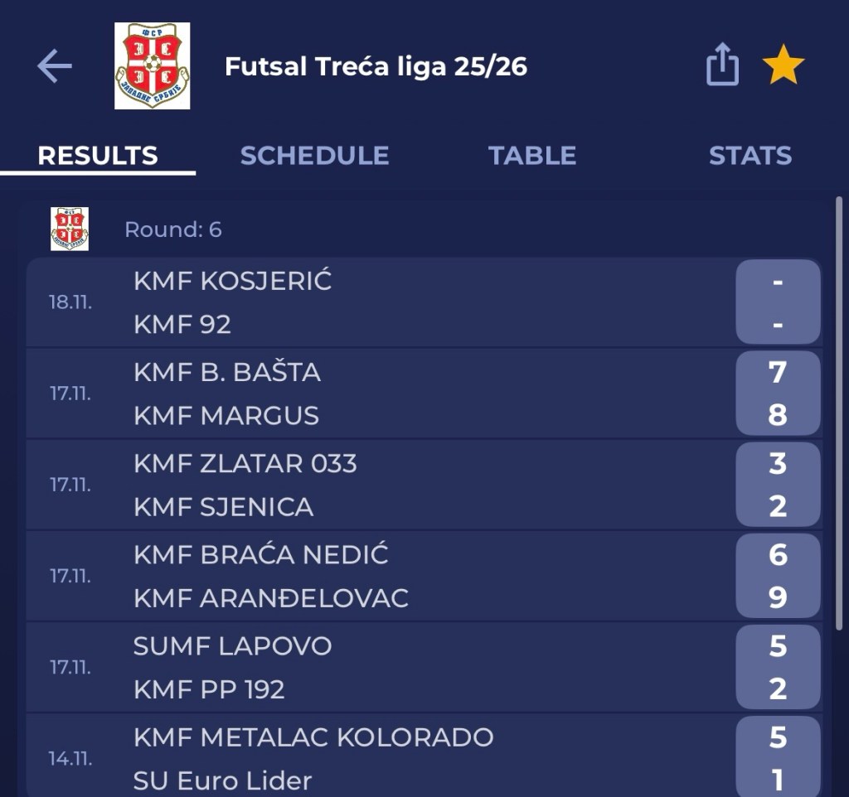
Task: Tap the back arrow icon
Action: coord(55,66)
